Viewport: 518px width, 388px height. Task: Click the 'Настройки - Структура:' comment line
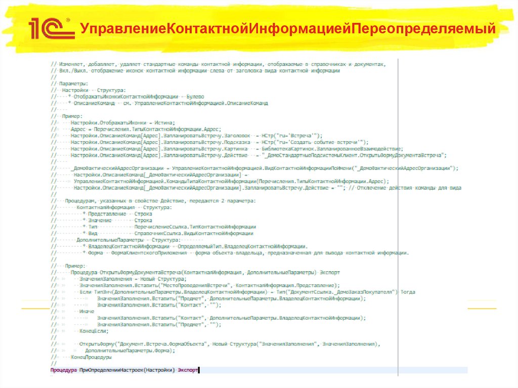tap(88, 90)
